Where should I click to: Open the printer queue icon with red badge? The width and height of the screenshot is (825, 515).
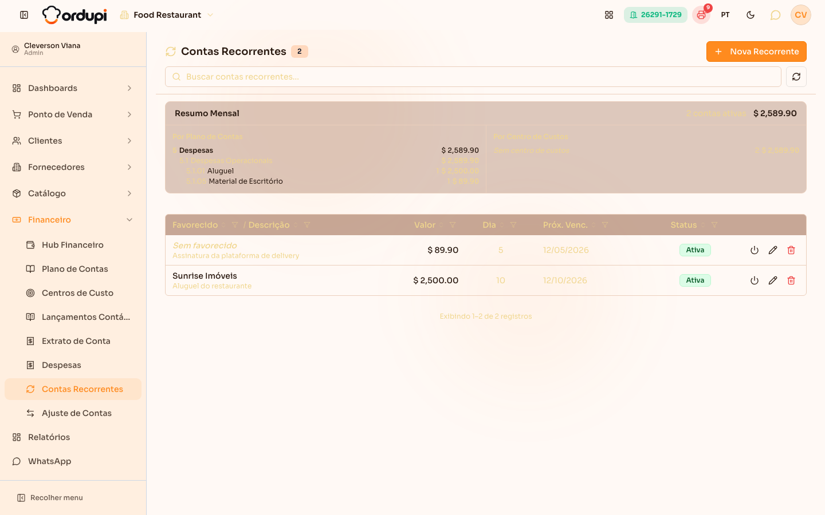click(701, 15)
